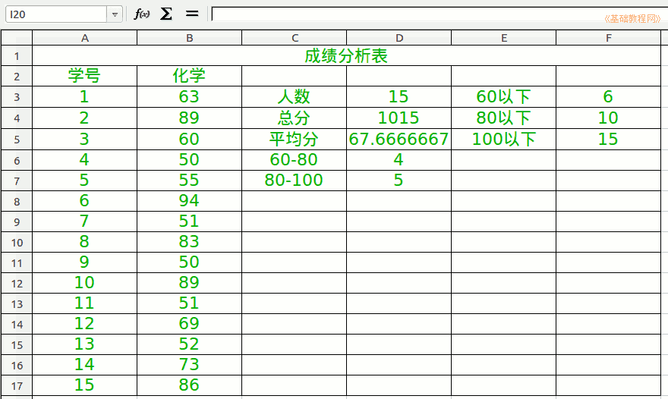Select cell F5 with value 15
The height and width of the screenshot is (399, 668).
coord(609,140)
